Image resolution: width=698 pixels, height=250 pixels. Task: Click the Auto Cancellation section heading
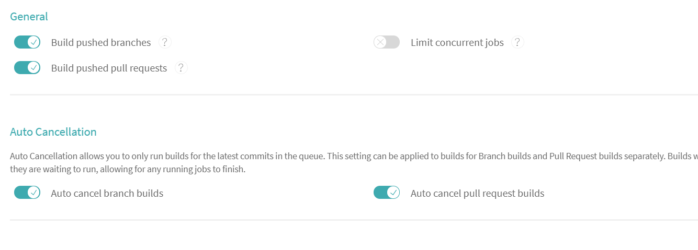tap(53, 132)
